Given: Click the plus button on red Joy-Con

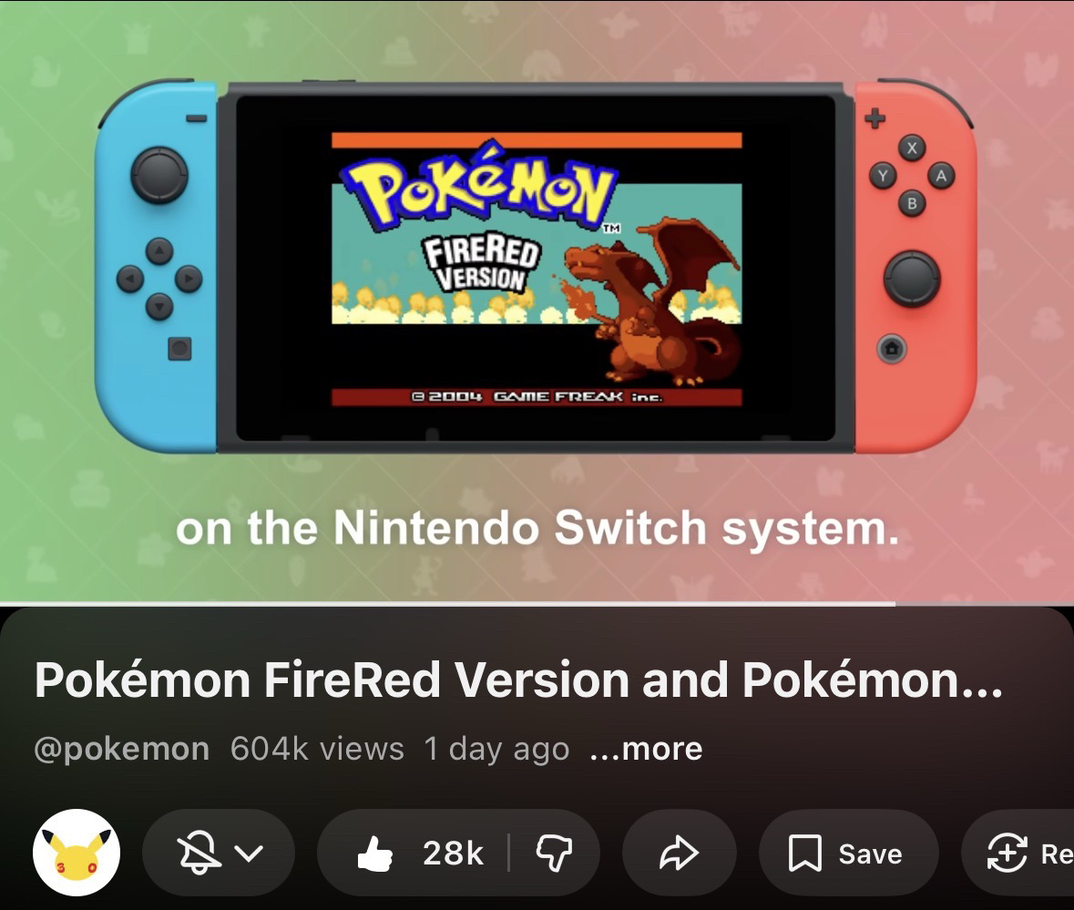Looking at the screenshot, I should [x=875, y=118].
